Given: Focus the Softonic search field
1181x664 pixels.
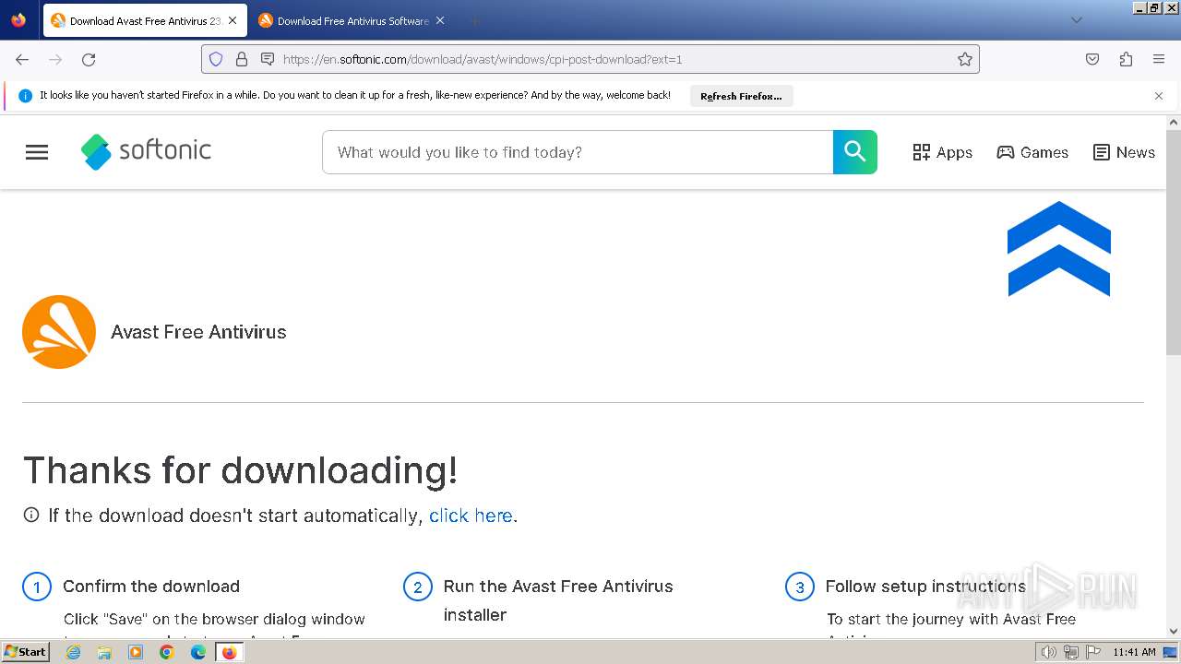Looking at the screenshot, I should point(578,152).
